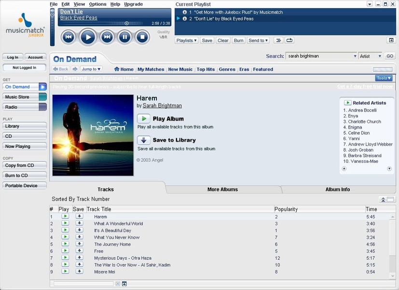399x290 pixels.
Task: Stop playback with the Stop button
Action: pos(142,37)
